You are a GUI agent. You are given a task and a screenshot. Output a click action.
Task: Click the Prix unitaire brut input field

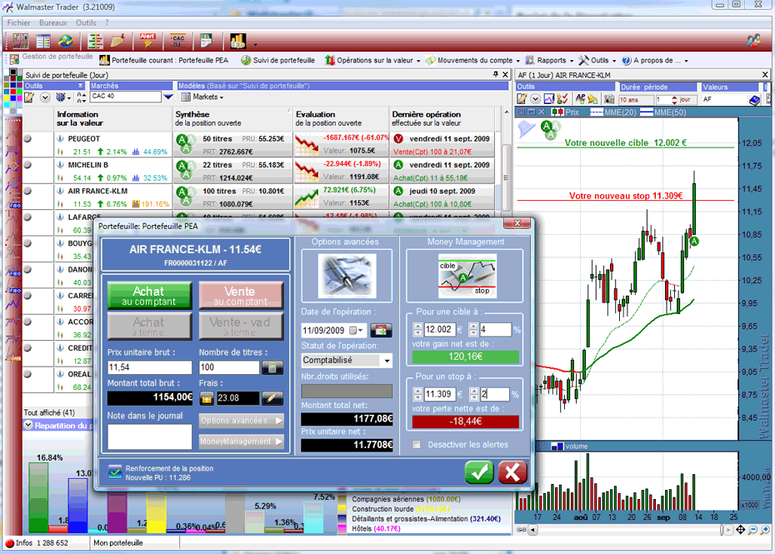149,367
